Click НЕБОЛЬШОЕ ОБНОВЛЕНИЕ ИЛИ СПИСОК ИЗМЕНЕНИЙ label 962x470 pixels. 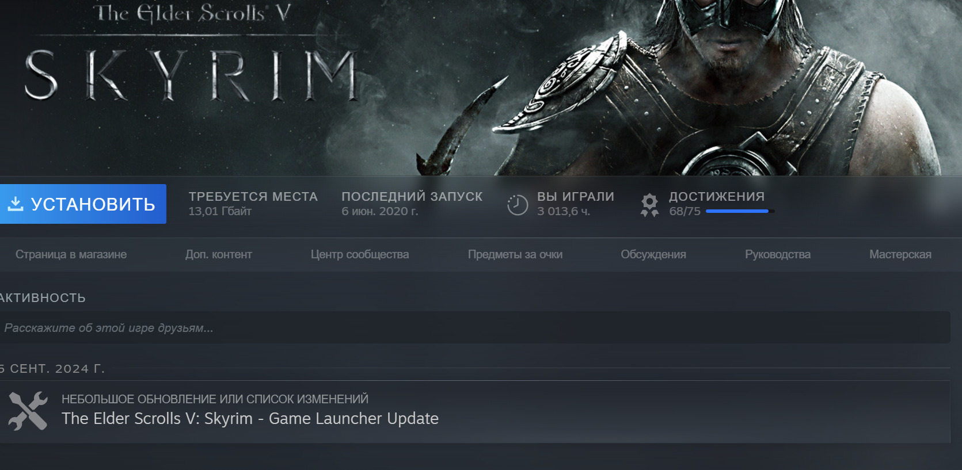coord(215,399)
